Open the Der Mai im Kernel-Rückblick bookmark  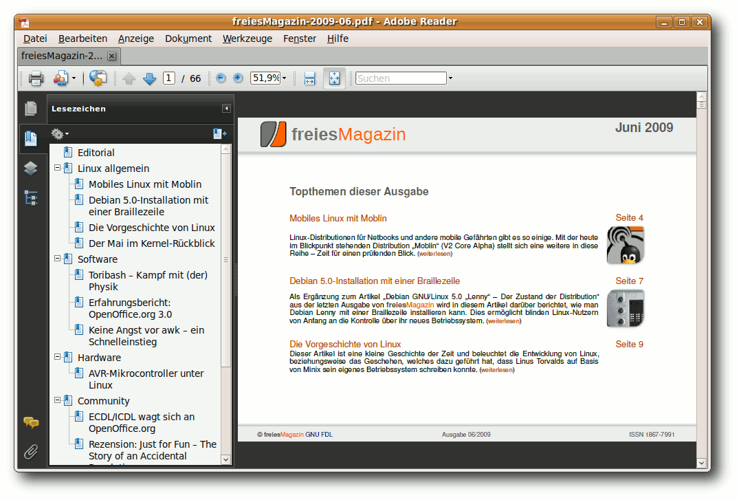point(152,243)
